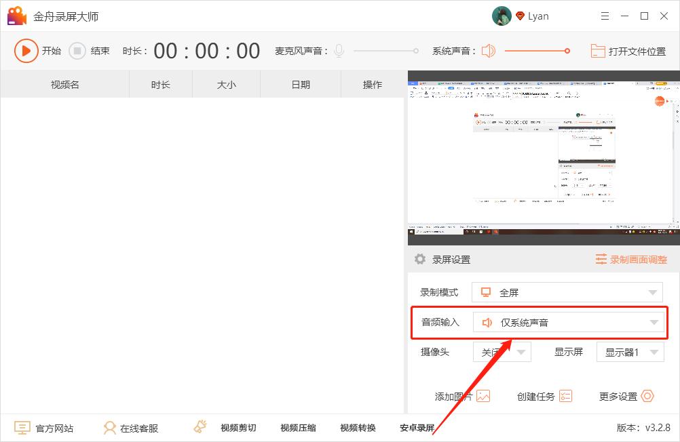This screenshot has width=680, height=442.
Task: Click the microphone icon next to 麦克风声音
Action: tap(339, 50)
